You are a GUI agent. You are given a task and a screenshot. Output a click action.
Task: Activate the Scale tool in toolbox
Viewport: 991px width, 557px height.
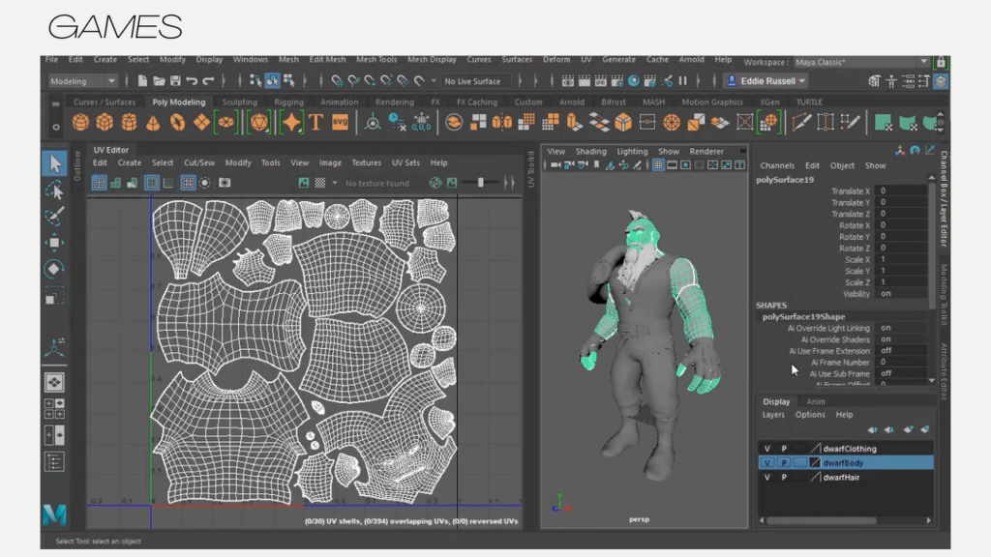(x=54, y=296)
